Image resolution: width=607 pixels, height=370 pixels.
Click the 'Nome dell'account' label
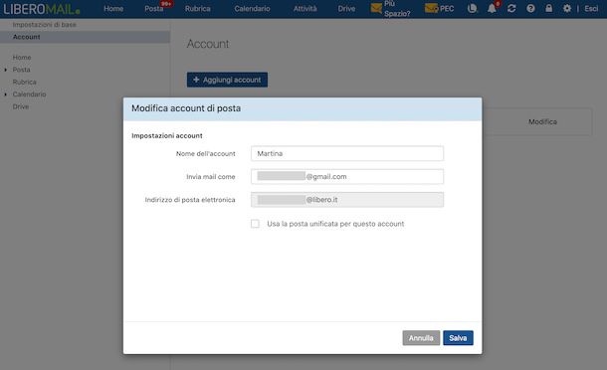(206, 153)
